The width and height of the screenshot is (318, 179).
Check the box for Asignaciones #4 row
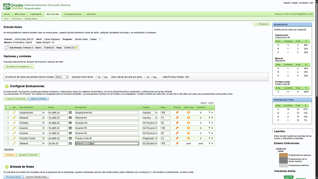point(8,113)
